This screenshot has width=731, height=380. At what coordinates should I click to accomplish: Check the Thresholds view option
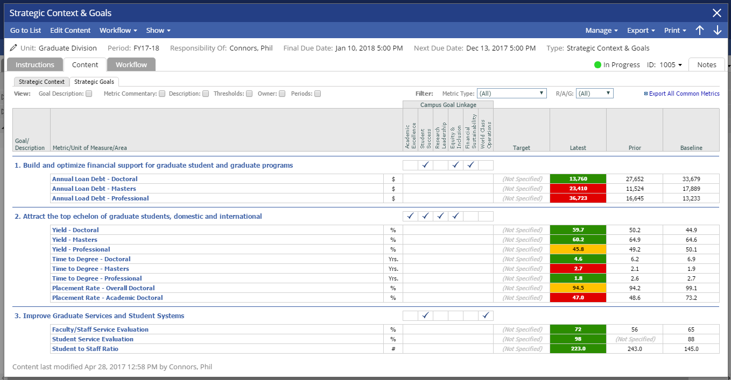(249, 94)
